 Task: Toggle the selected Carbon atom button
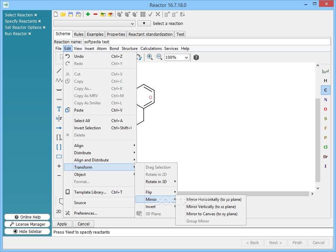point(325,90)
